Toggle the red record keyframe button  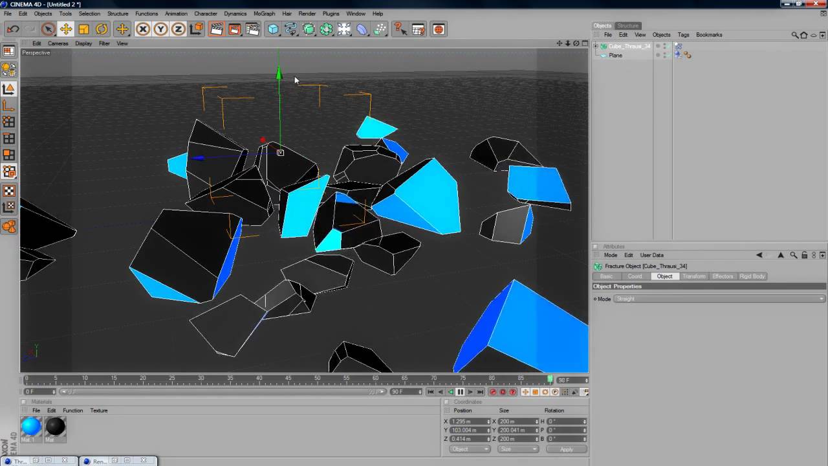[493, 392]
